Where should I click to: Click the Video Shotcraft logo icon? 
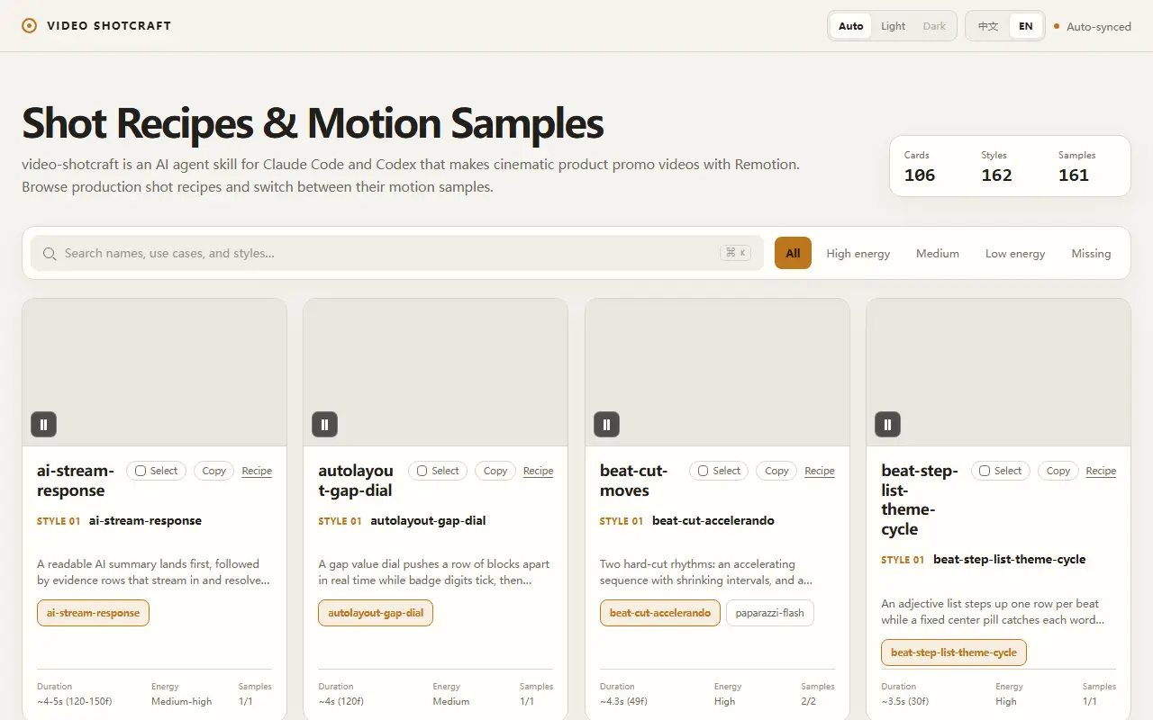pos(30,26)
